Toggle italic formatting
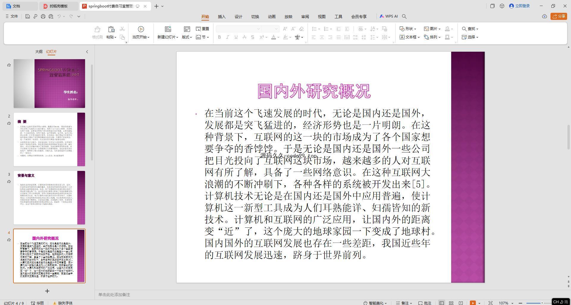This screenshot has width=571, height=305. [x=228, y=37]
